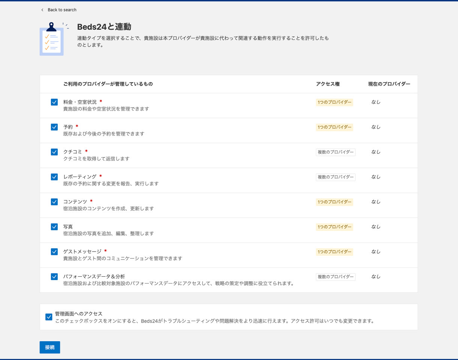This screenshot has width=458, height=360.
Task: Uncheck the コンテンツ checkbox
Action: [x=54, y=202]
